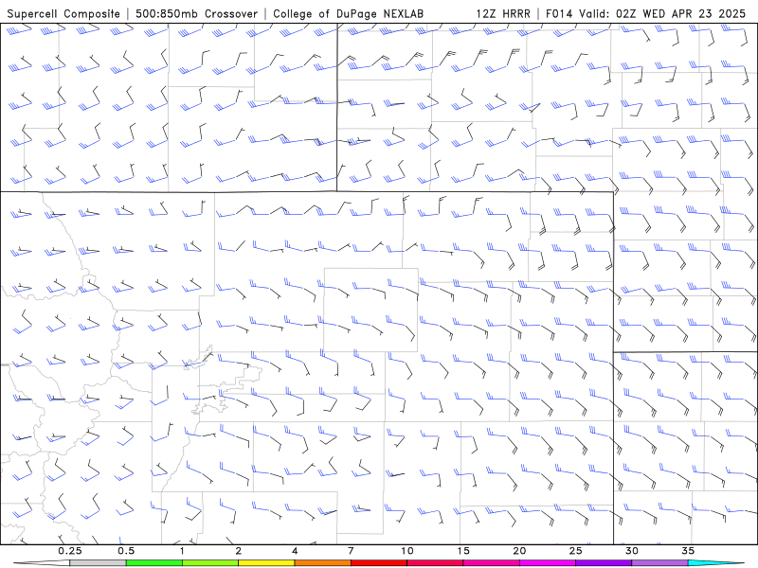Pick the crimson color bar segment between 10 and 15
Image resolution: width=758 pixels, height=568 pixels.
[x=435, y=563]
